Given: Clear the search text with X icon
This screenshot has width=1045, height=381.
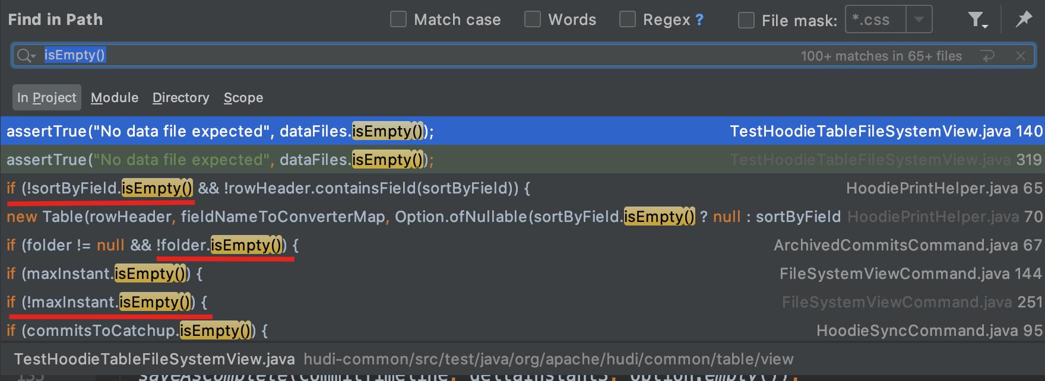Looking at the screenshot, I should (x=1021, y=56).
